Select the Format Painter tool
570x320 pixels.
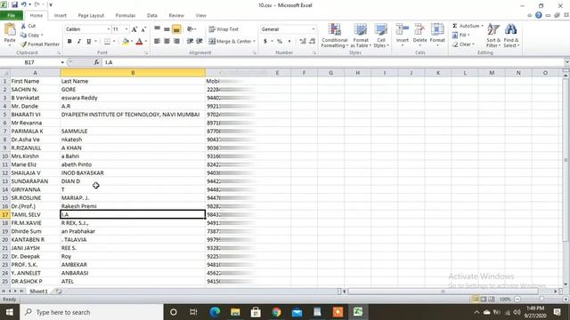pyautogui.click(x=40, y=44)
